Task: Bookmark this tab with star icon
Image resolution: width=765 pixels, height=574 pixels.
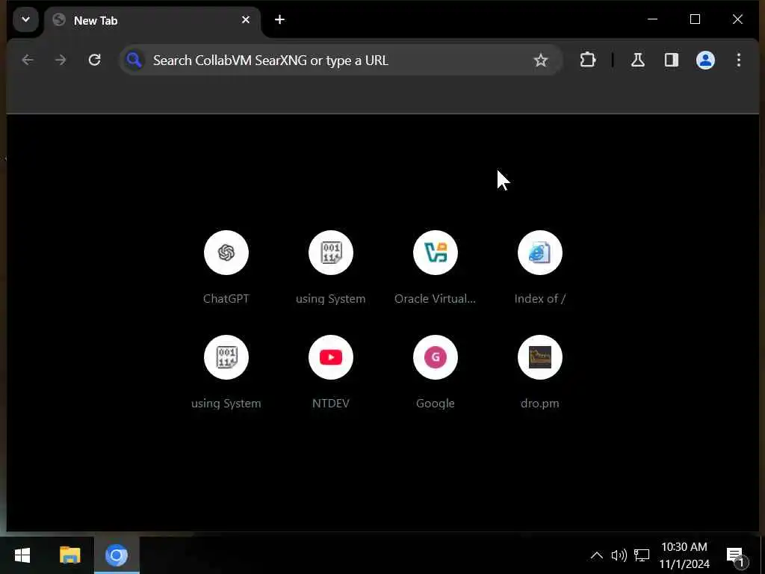Action: (x=541, y=60)
